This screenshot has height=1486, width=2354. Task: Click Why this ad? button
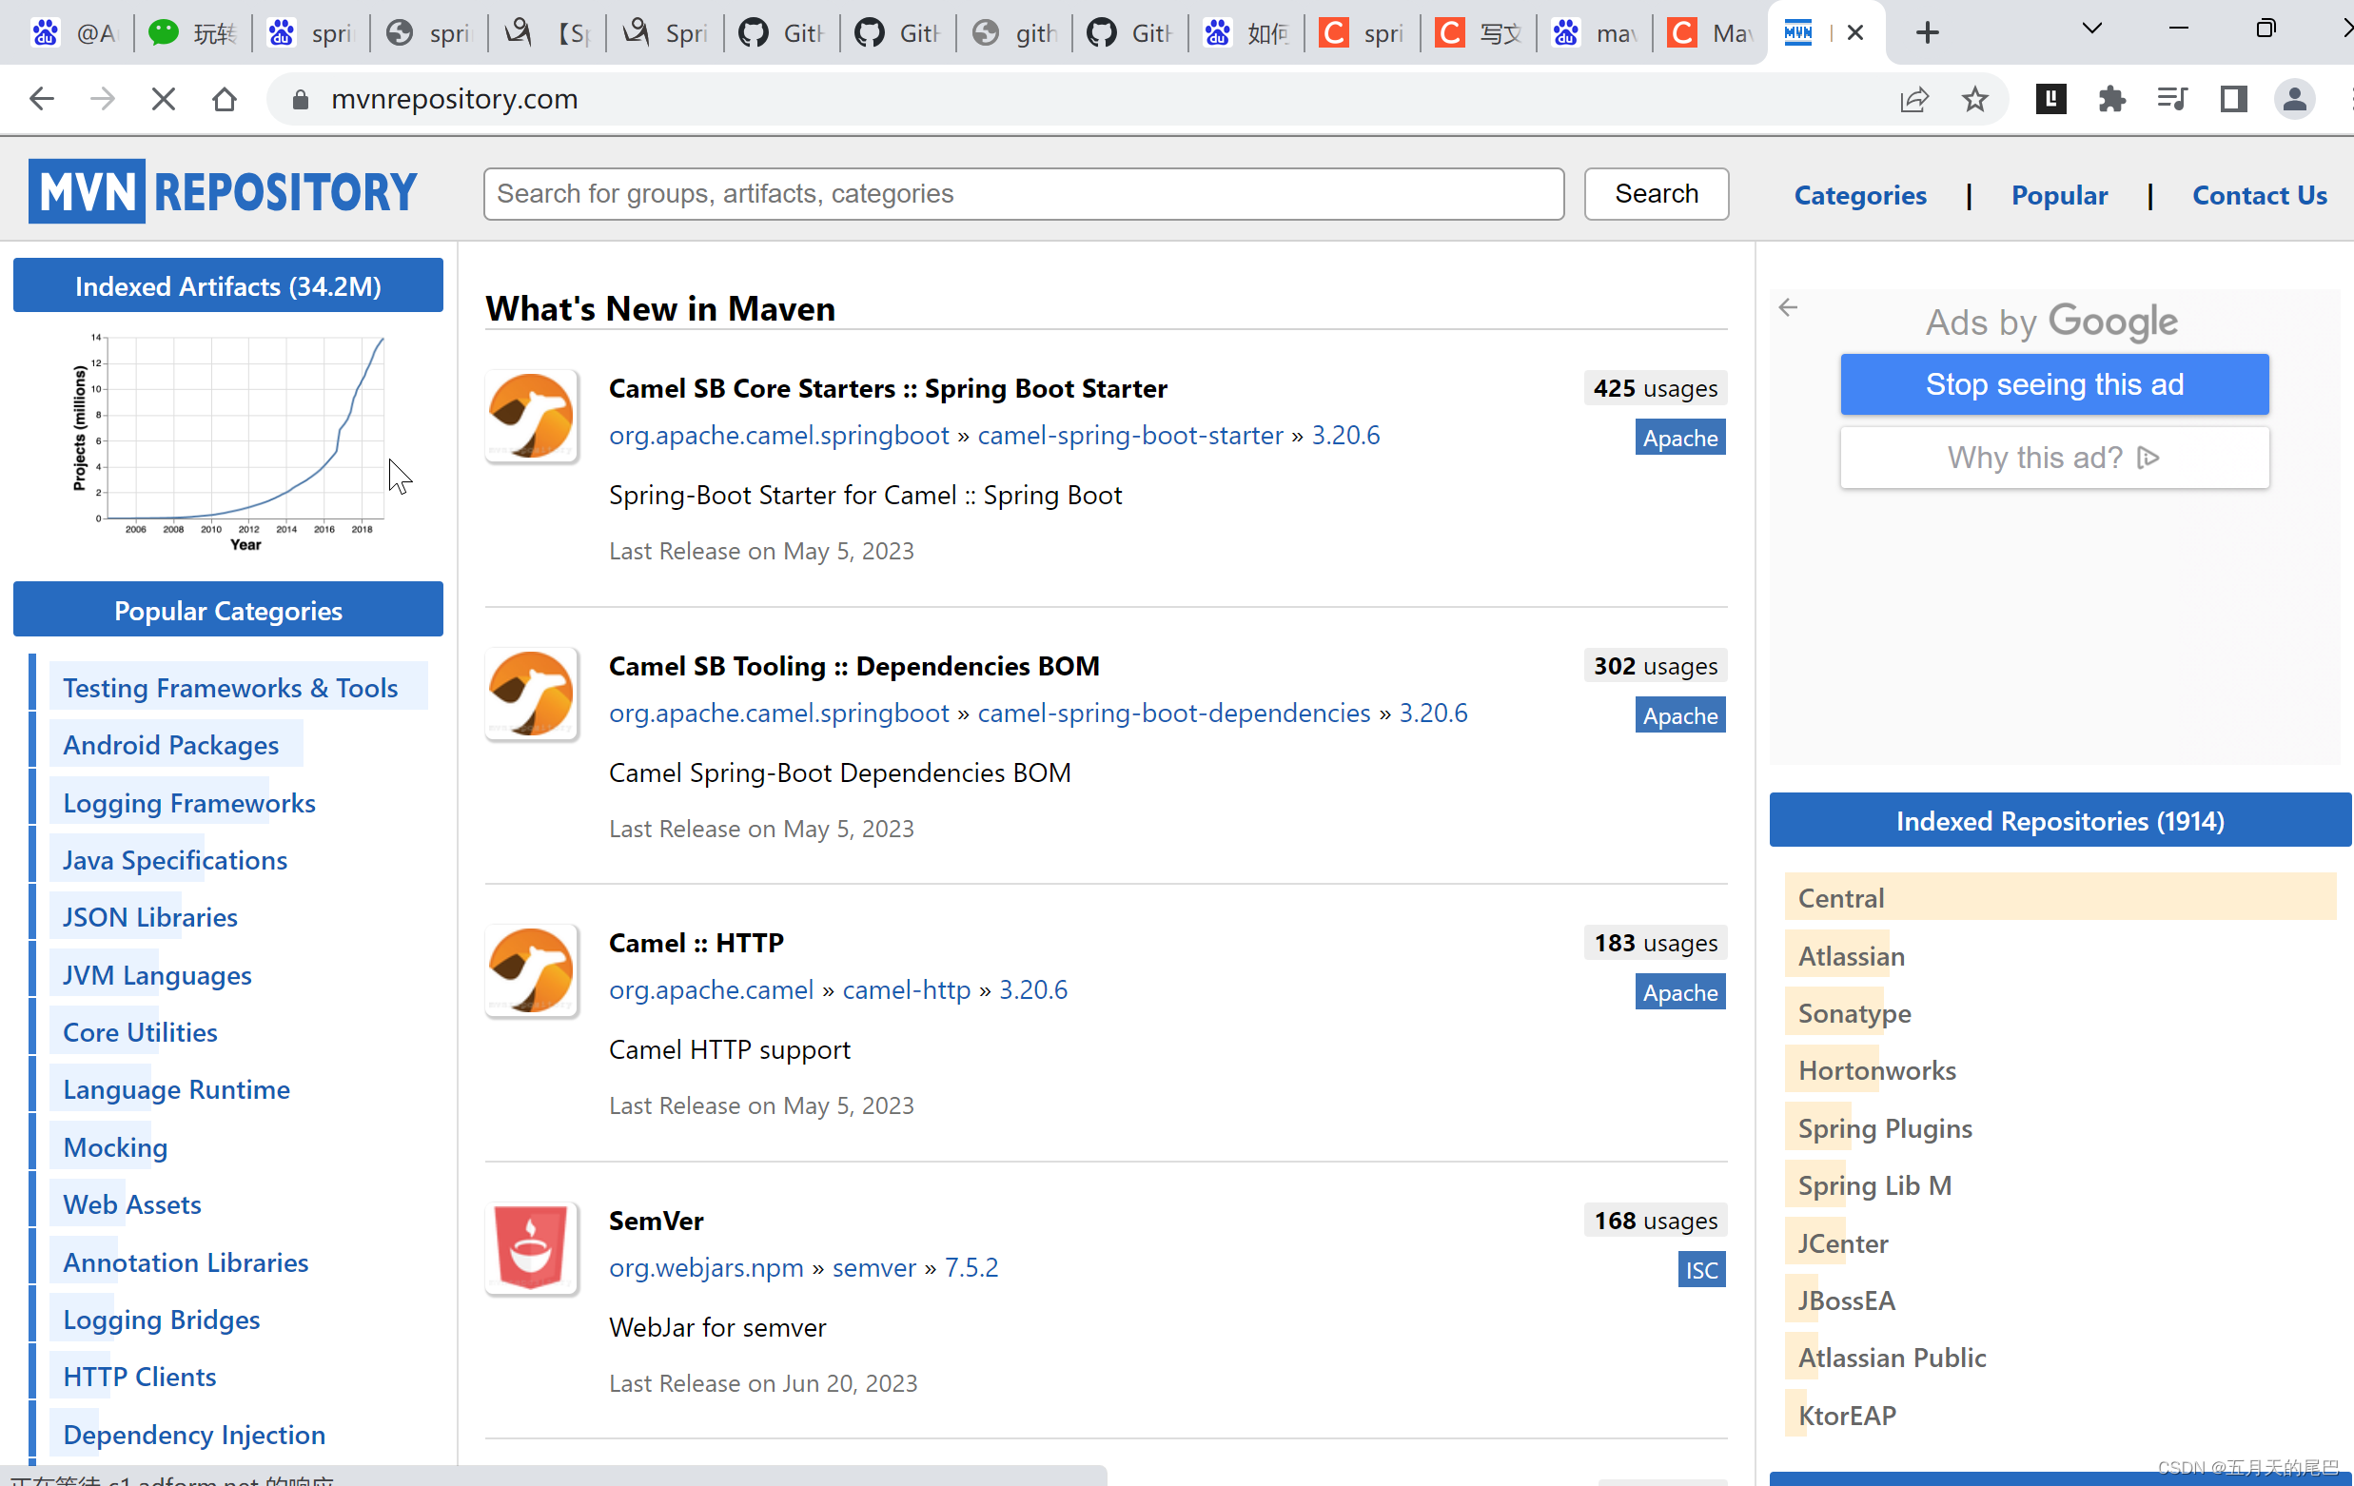[x=2054, y=458]
